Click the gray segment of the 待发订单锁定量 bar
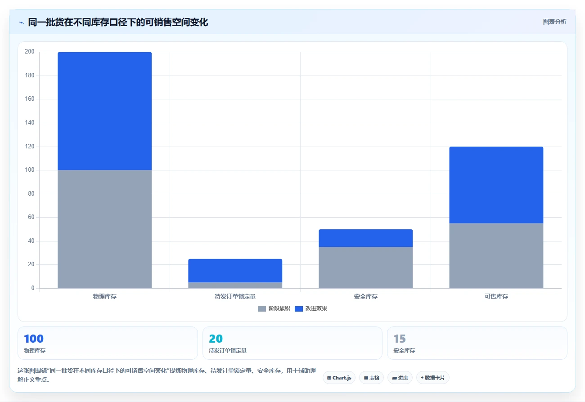Screen dimensions: 585x402 tap(235, 285)
